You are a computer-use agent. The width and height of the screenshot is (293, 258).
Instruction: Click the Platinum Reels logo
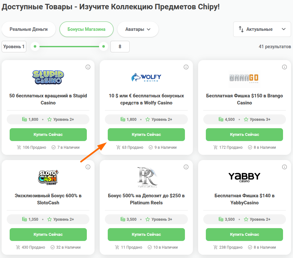(x=147, y=177)
